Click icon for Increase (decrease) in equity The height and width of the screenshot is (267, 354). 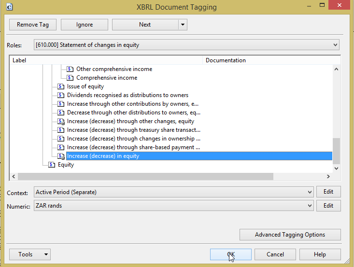pyautogui.click(x=61, y=156)
